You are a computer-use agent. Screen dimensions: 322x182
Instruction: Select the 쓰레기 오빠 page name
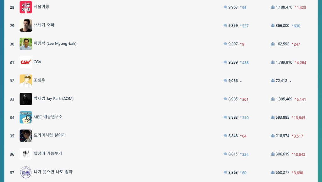click(44, 25)
